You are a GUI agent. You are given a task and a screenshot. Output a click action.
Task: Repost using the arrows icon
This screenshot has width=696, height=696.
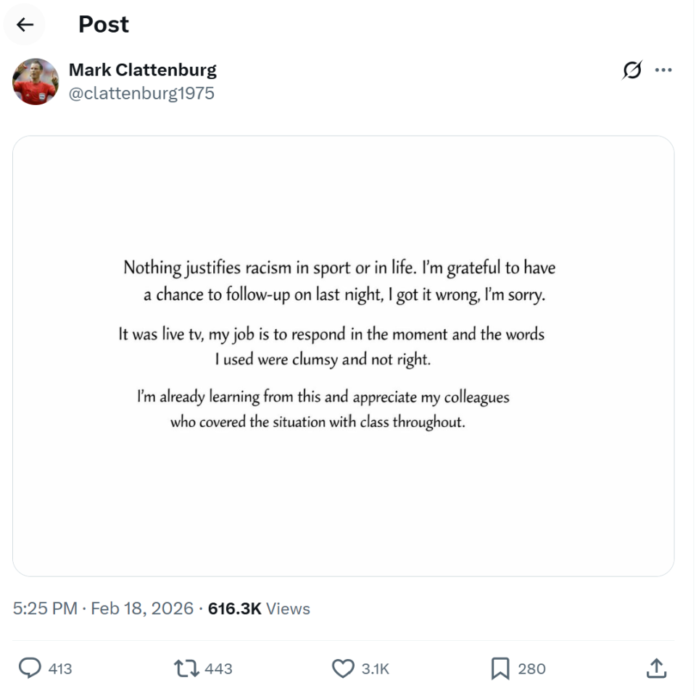click(x=187, y=668)
